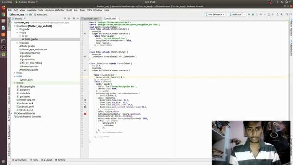The height and width of the screenshot is (165, 293).
Task: Open the Project panel settings gear
Action: pyautogui.click(x=74, y=18)
